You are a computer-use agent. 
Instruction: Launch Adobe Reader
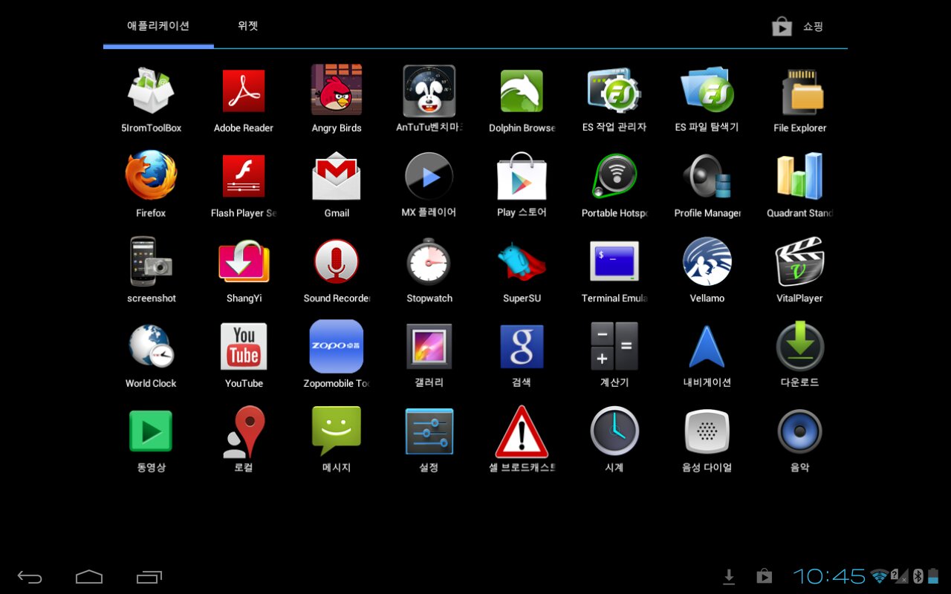point(244,99)
